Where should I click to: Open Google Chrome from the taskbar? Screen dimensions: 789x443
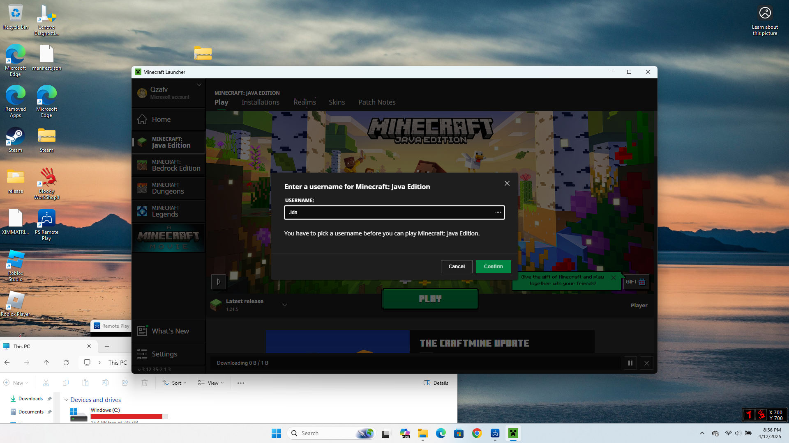tap(477, 434)
